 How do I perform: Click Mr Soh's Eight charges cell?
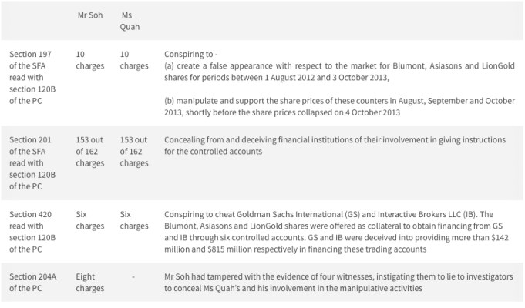coord(89,283)
